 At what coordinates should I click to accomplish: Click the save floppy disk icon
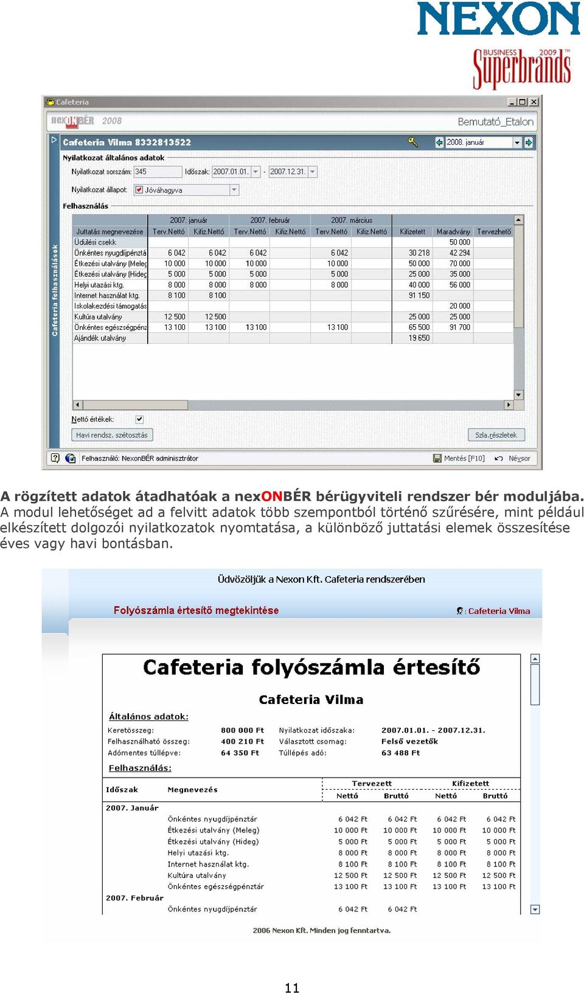pos(437,458)
